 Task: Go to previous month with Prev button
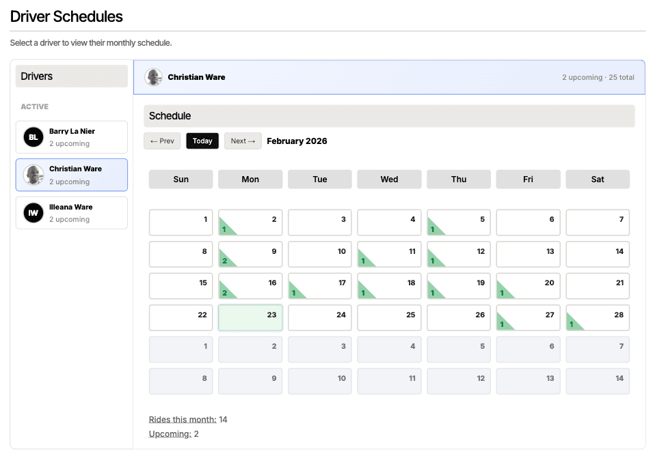click(x=162, y=141)
